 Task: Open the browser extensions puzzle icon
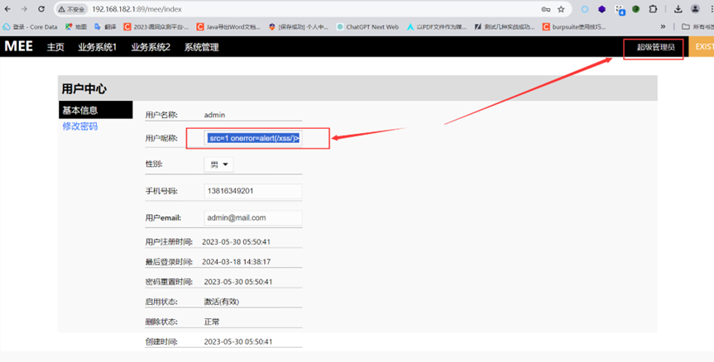(x=654, y=9)
